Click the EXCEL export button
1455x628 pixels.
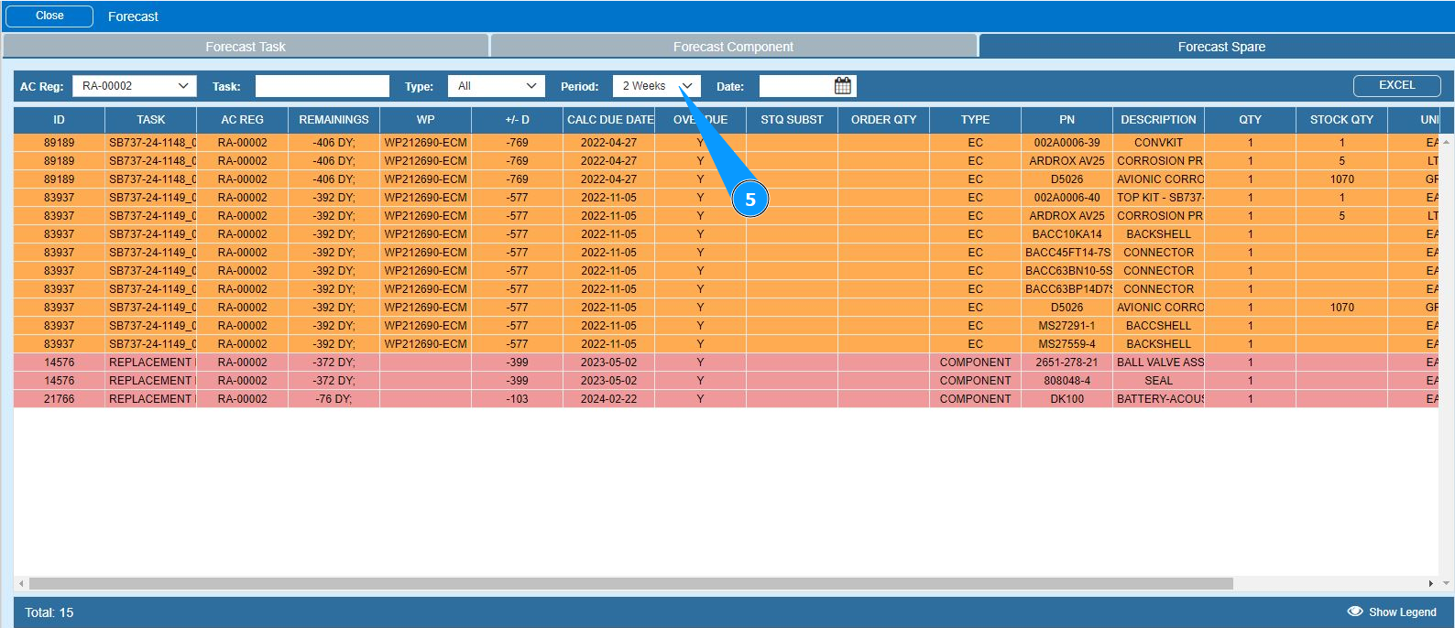[x=1396, y=85]
